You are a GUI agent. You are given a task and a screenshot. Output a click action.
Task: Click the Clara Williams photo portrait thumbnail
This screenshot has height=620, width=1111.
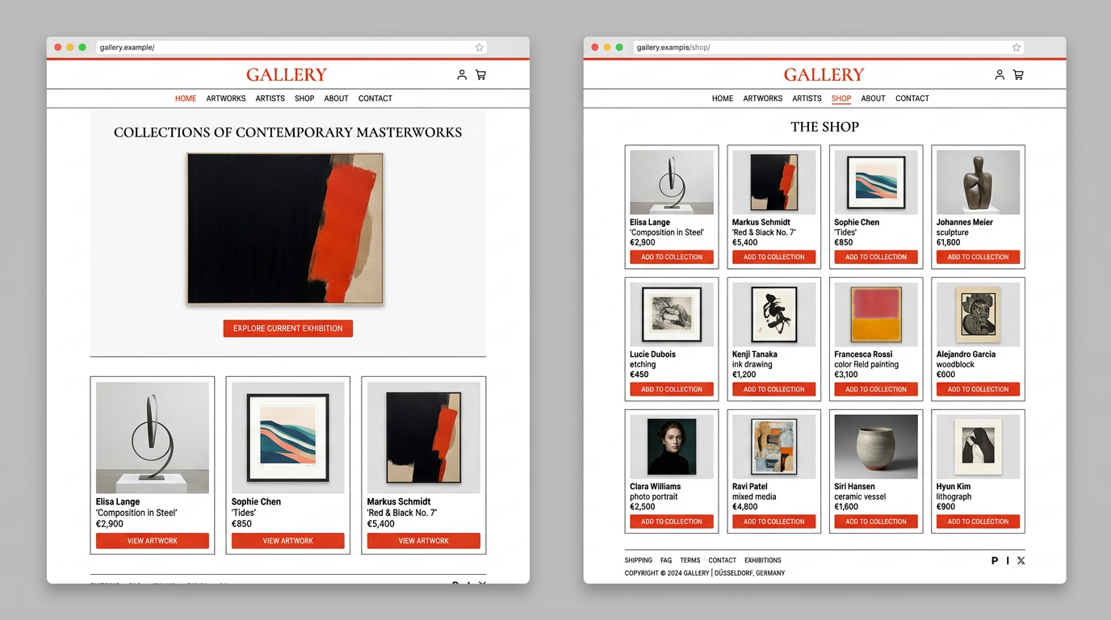672,446
